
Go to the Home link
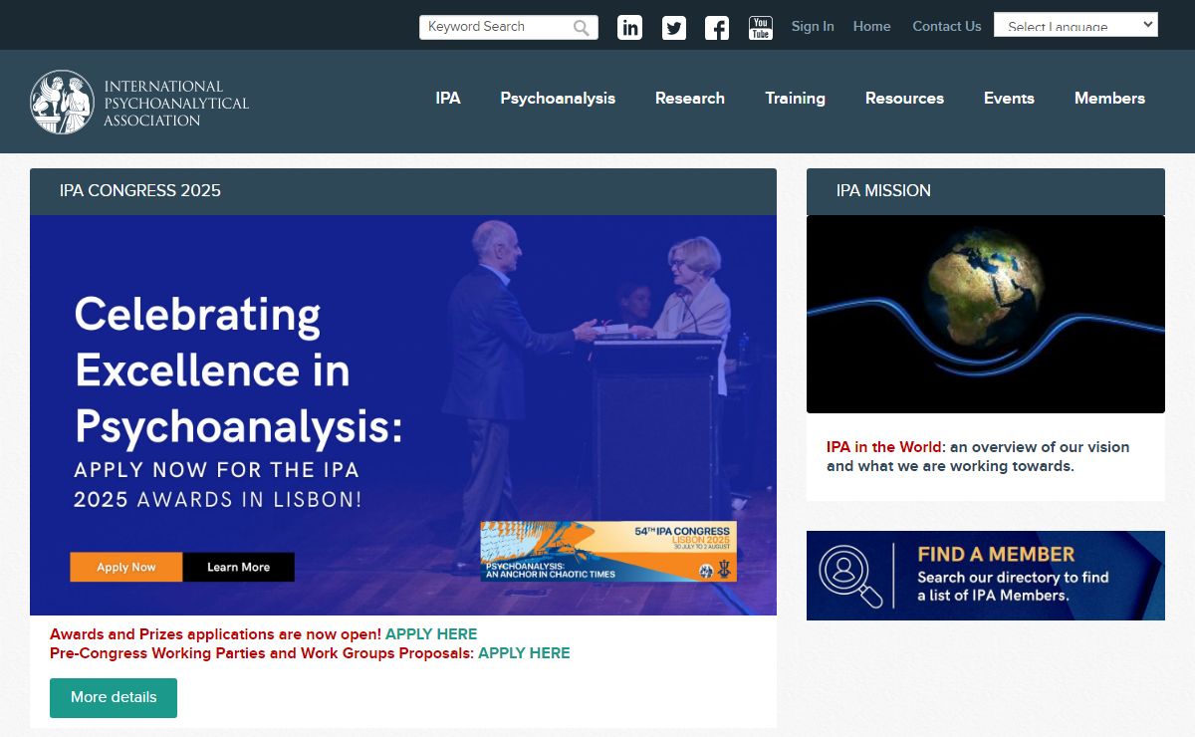(871, 27)
